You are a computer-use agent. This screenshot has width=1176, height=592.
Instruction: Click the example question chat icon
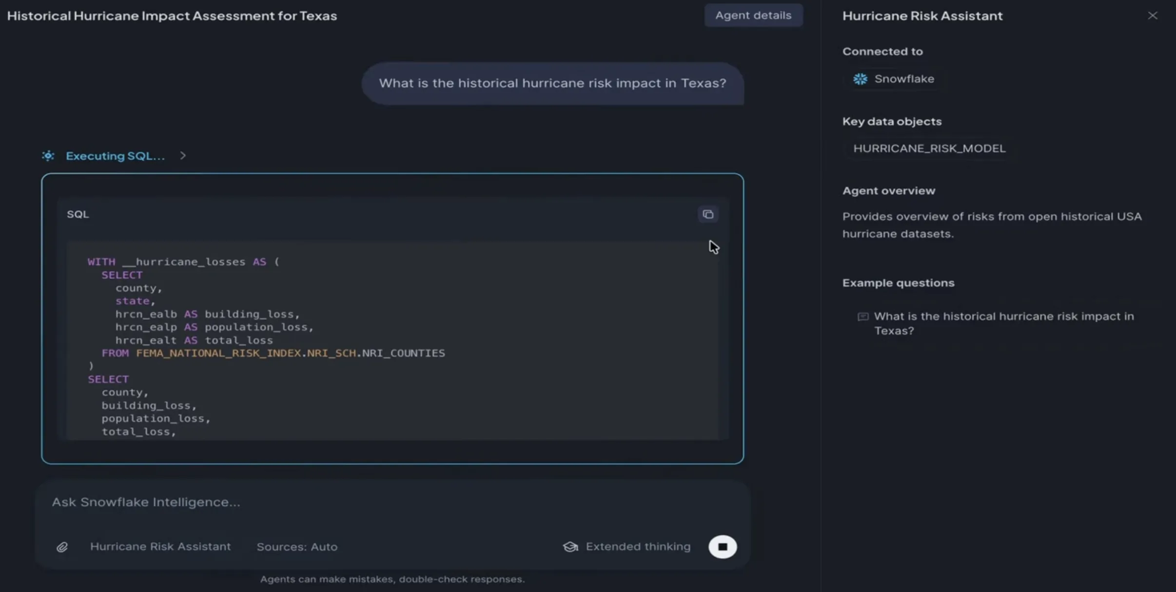coord(863,317)
